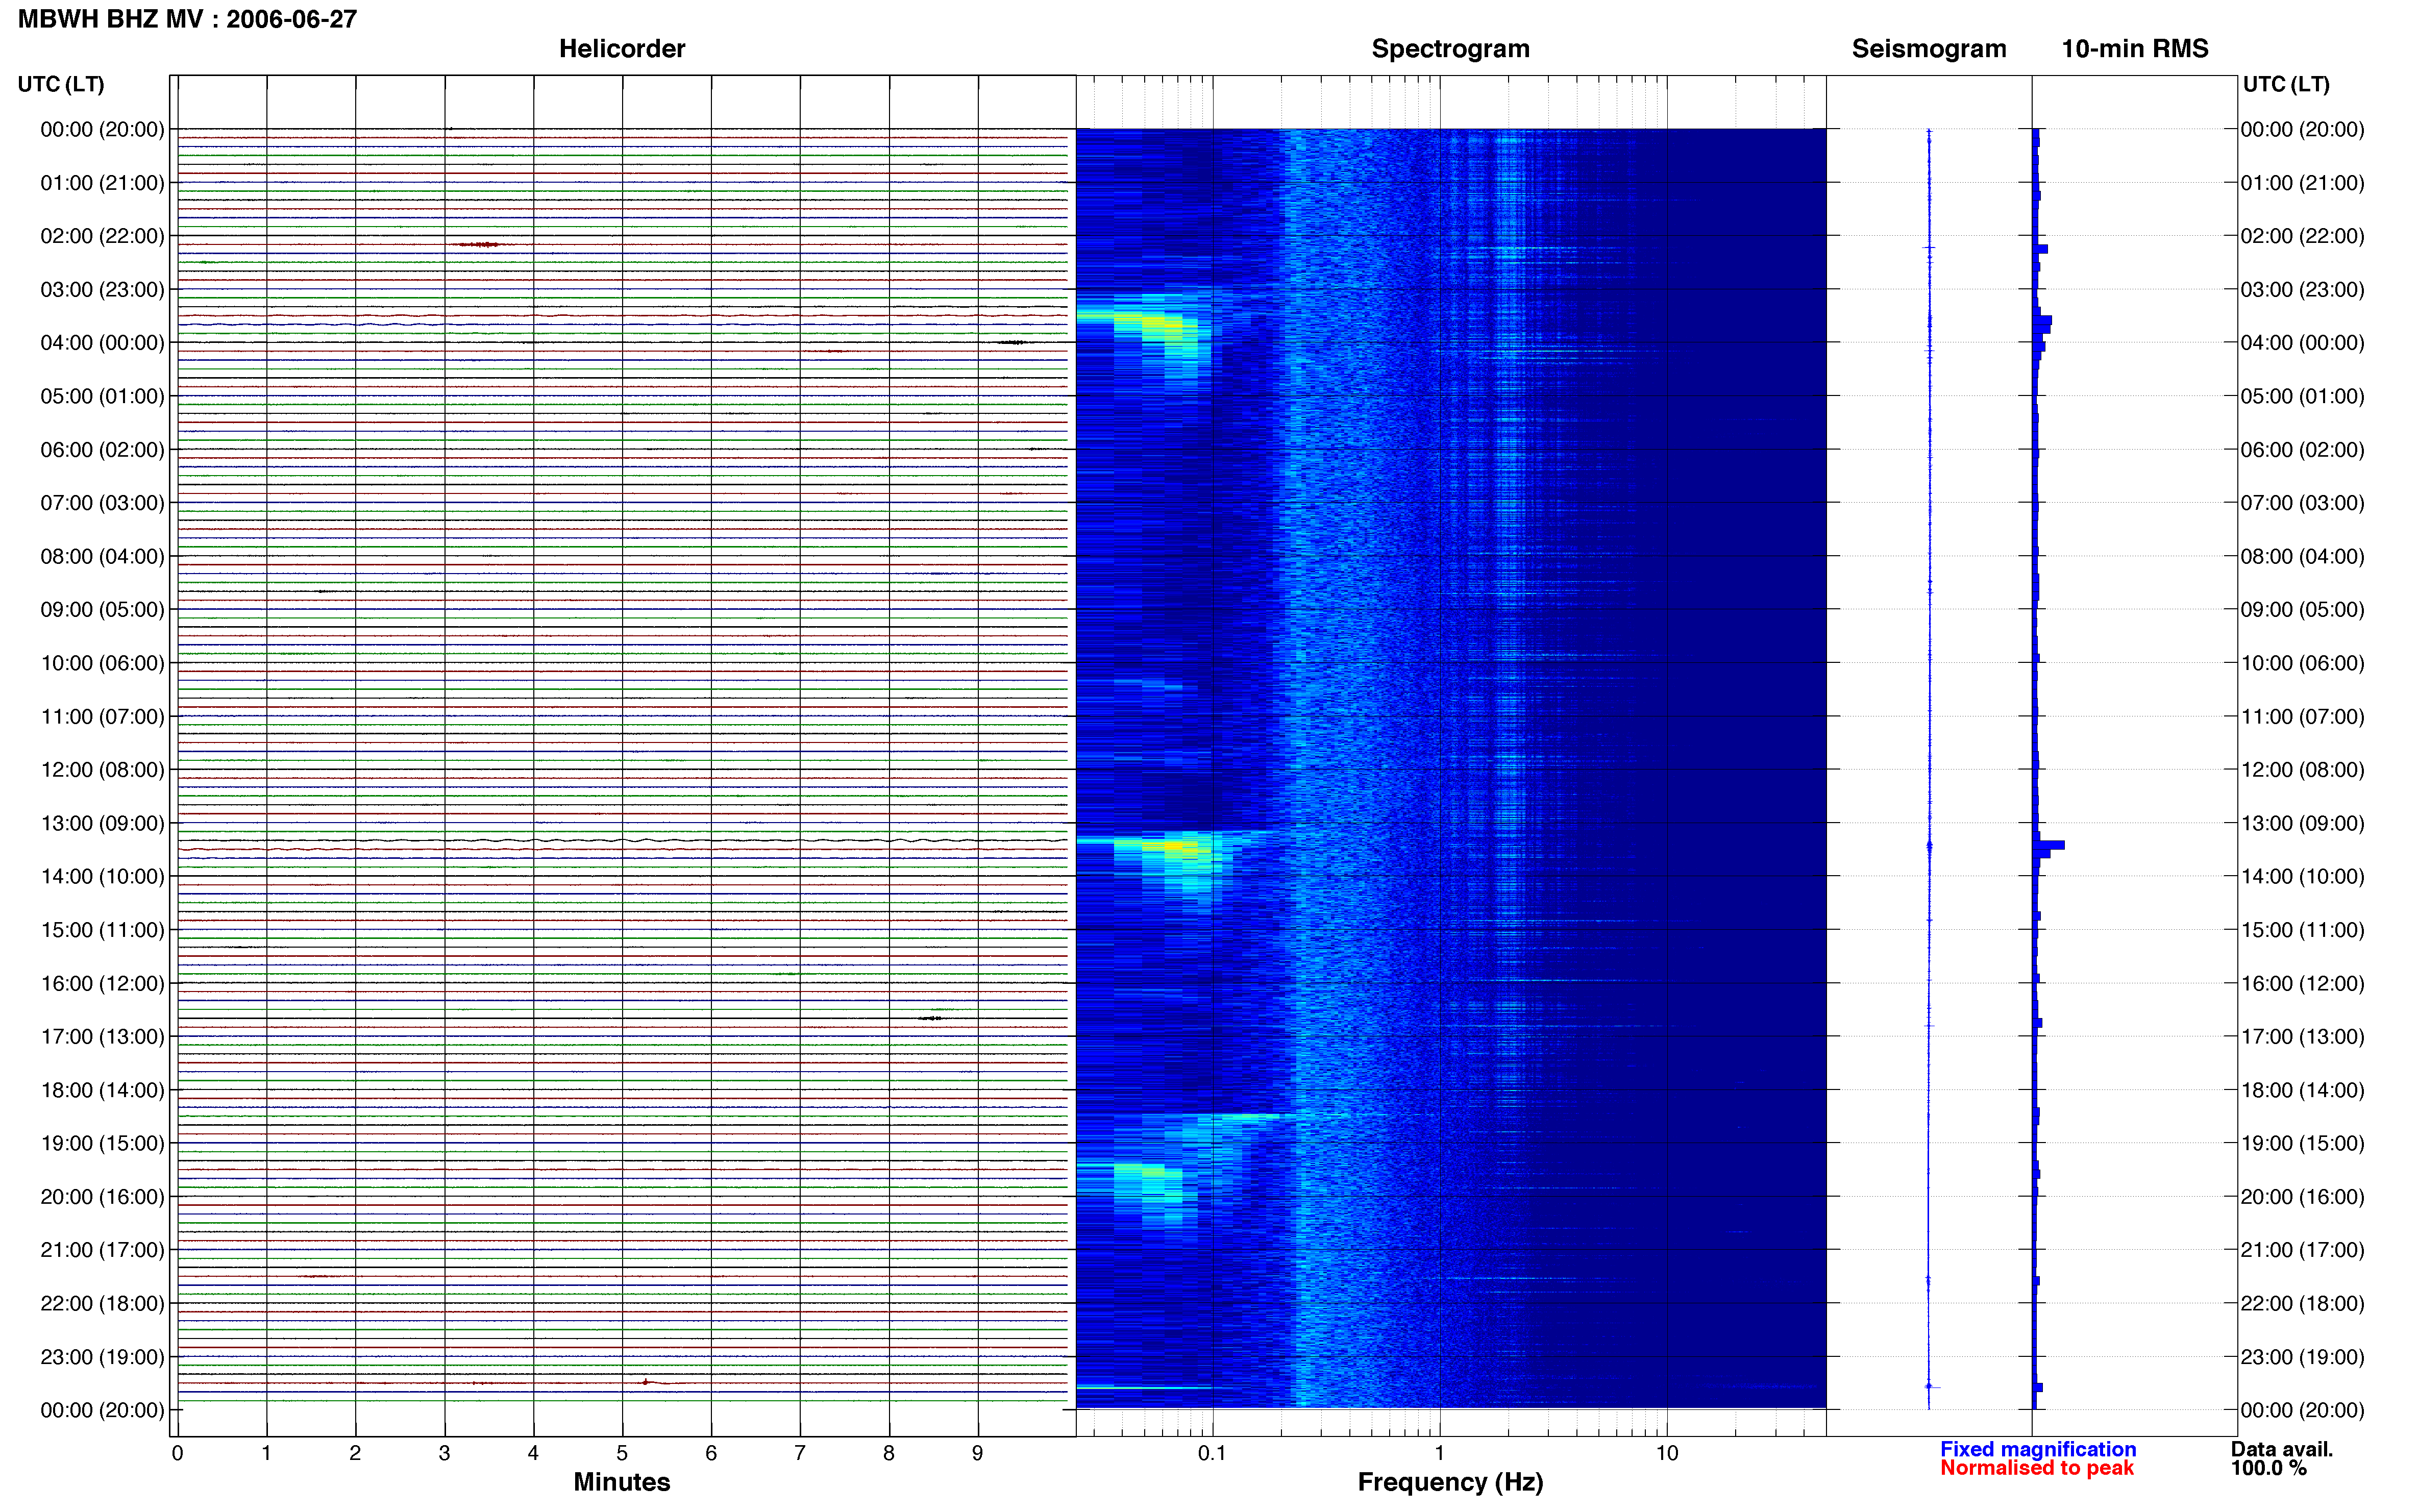
Task: Click the '10-min RMS' panel heading
Action: pyautogui.click(x=2134, y=49)
